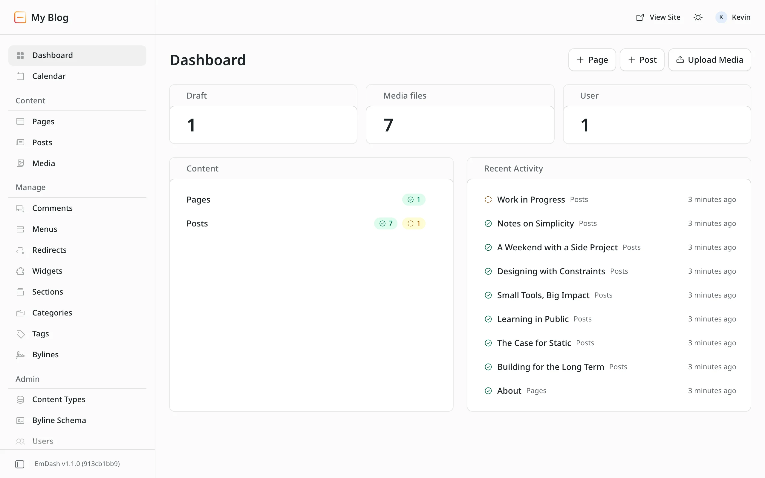Click EmDash v1.1.0 (913cb1bb9) version text
Screen dimensions: 765x478
coord(77,464)
